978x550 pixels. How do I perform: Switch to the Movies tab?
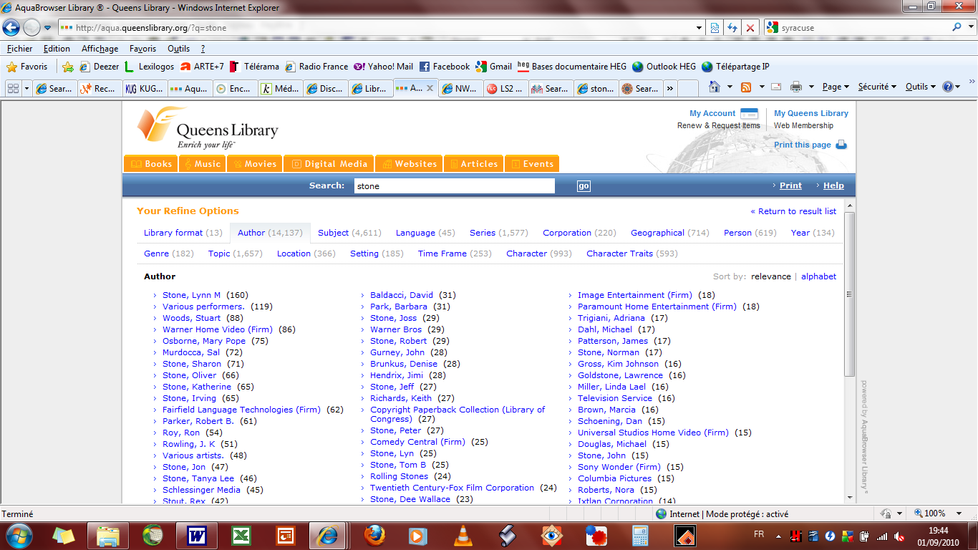click(x=256, y=163)
